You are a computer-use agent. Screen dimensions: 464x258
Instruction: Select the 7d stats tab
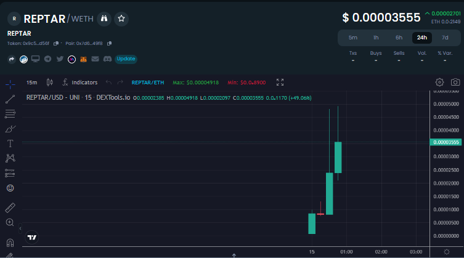click(445, 38)
